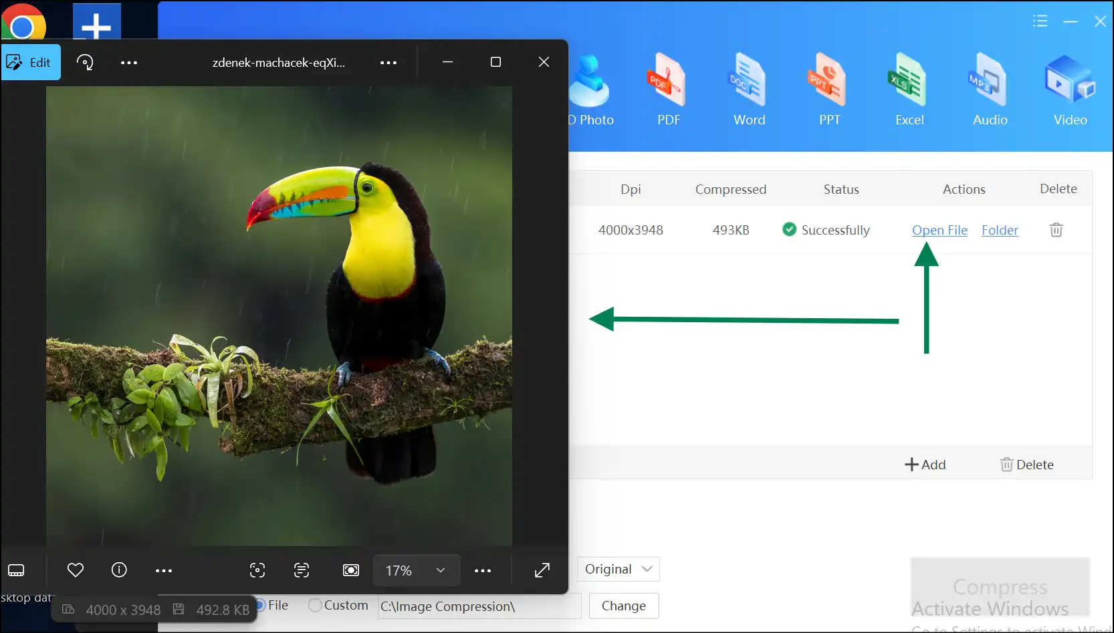Switch to the Video compression tab
The width and height of the screenshot is (1114, 633).
pos(1070,90)
